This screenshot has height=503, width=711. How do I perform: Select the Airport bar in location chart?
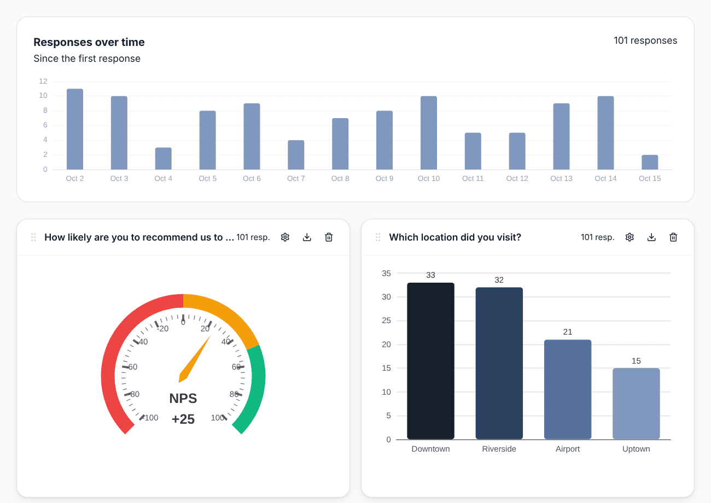coord(568,389)
